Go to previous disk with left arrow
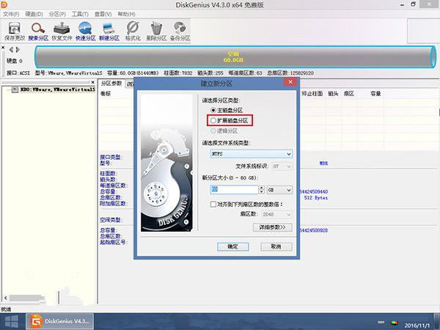 (11, 50)
